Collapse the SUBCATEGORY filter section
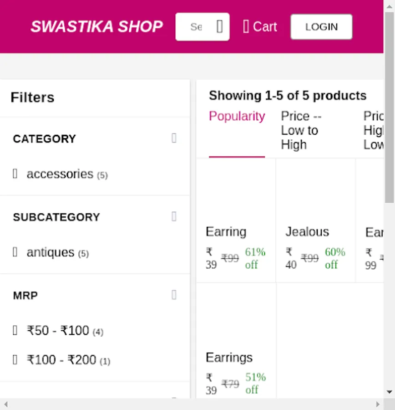The height and width of the screenshot is (410, 395). point(174,216)
